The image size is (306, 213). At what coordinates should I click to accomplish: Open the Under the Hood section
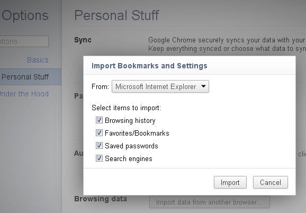[x=24, y=94]
